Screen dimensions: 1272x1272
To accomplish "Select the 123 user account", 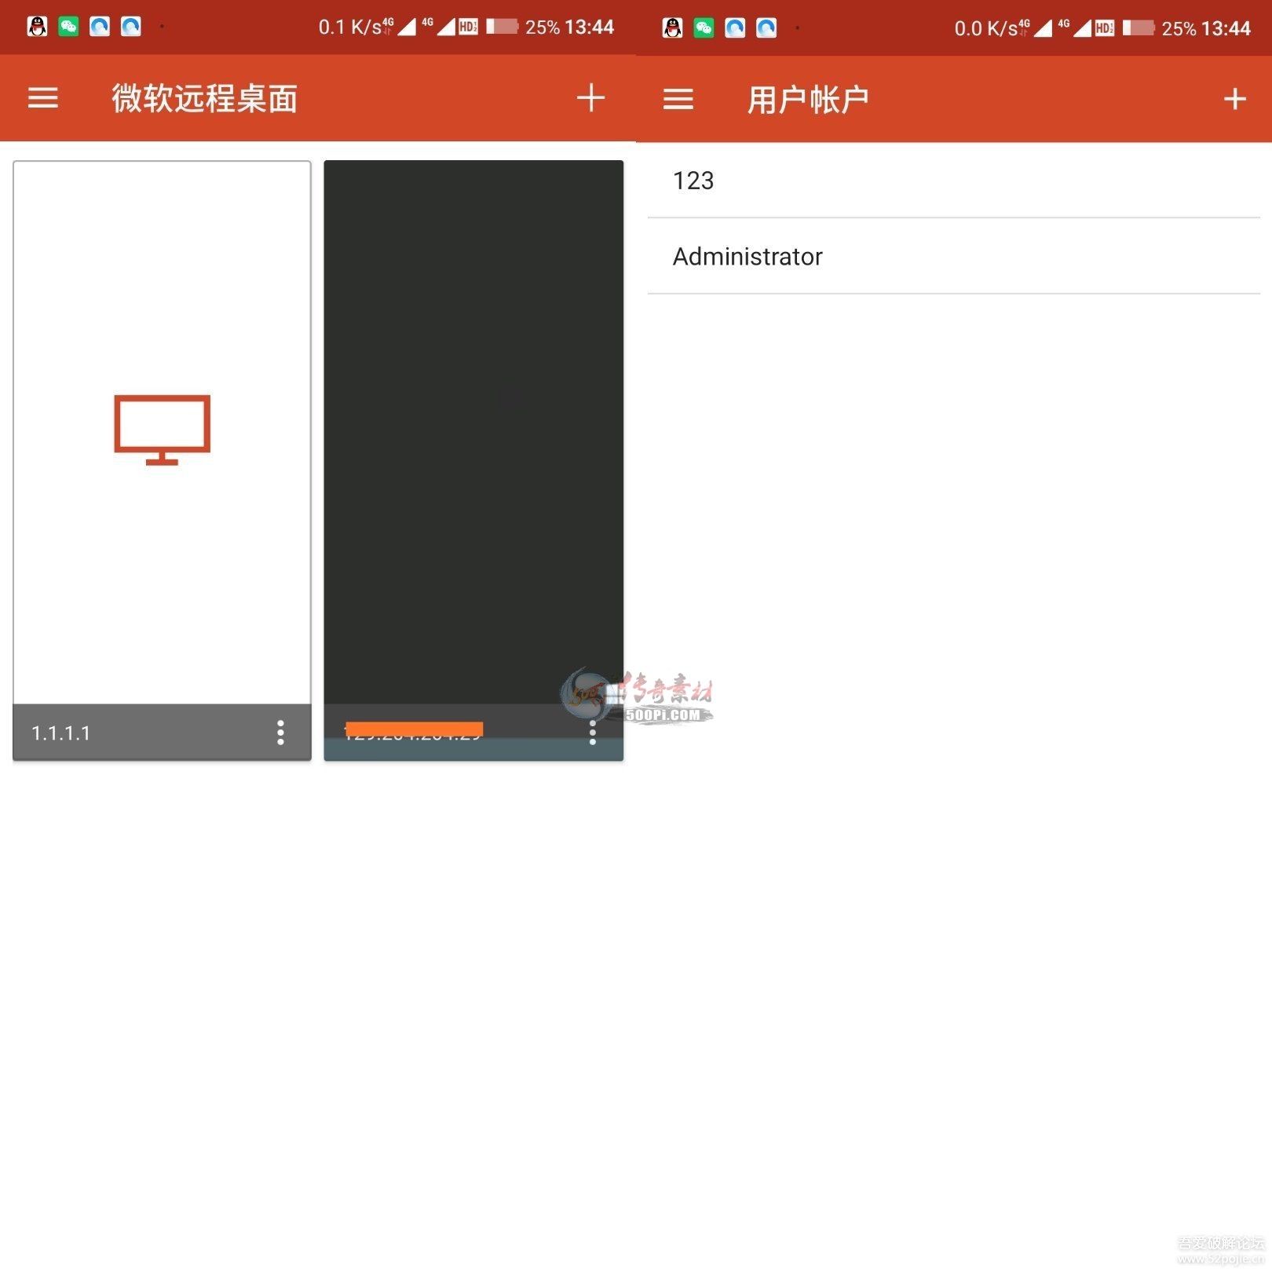I will tap(954, 181).
